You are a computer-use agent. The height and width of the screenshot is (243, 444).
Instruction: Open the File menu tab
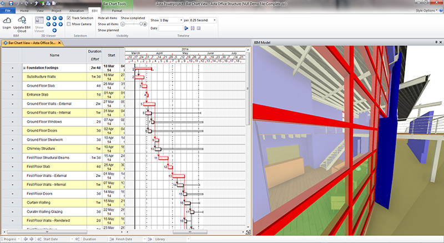(8, 11)
